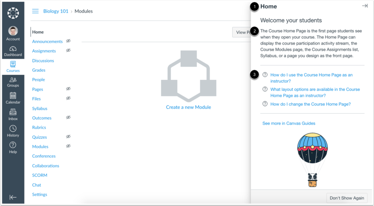
Task: Open Collaborations in course navigation
Action: click(x=45, y=166)
